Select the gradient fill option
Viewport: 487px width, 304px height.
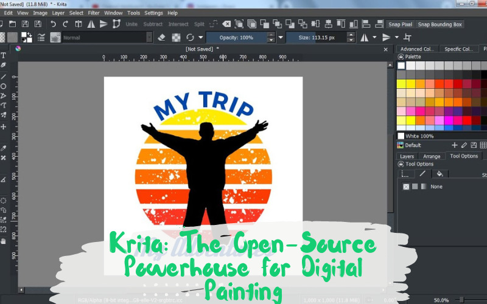pyautogui.click(x=424, y=187)
